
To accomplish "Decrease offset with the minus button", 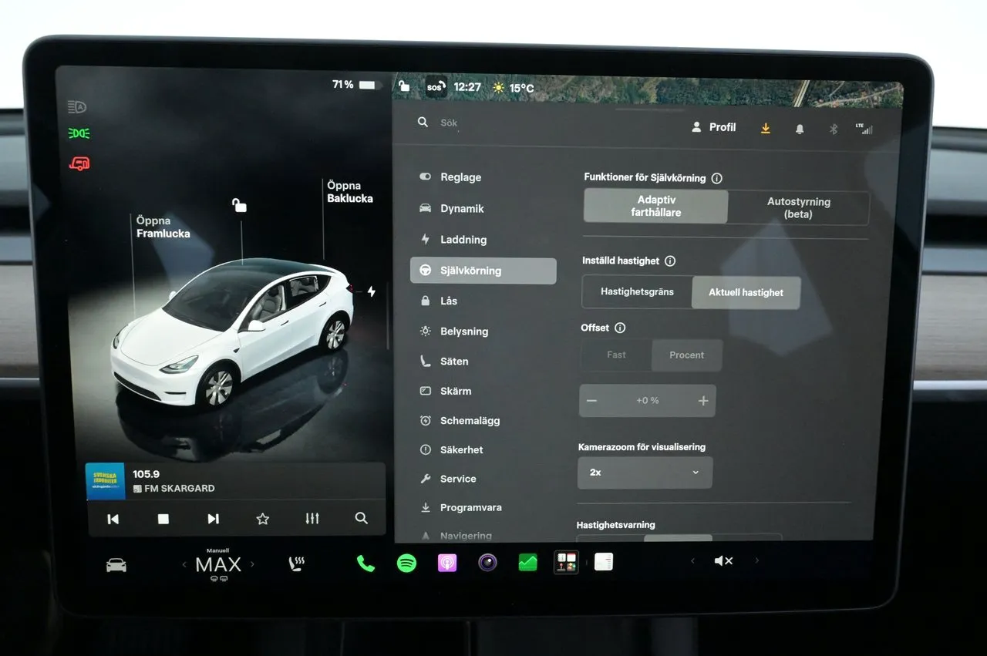I will pos(592,401).
